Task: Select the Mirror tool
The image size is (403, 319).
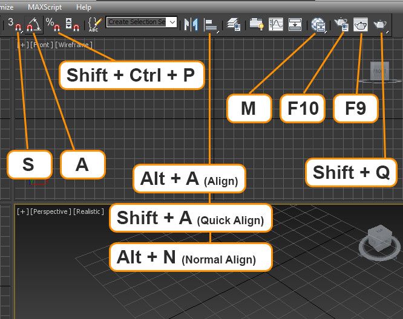Action: [x=191, y=25]
